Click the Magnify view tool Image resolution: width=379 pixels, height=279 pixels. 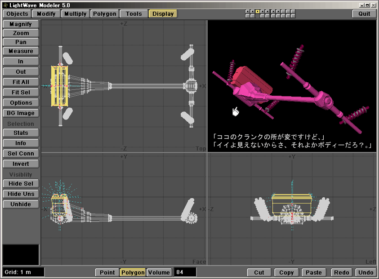[x=21, y=24]
